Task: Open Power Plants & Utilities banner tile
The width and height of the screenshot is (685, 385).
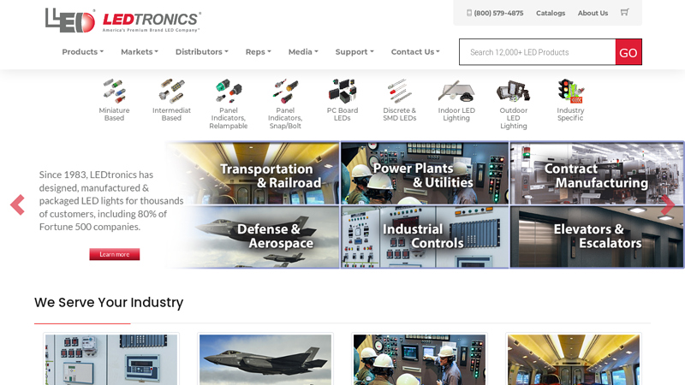Action: click(425, 174)
